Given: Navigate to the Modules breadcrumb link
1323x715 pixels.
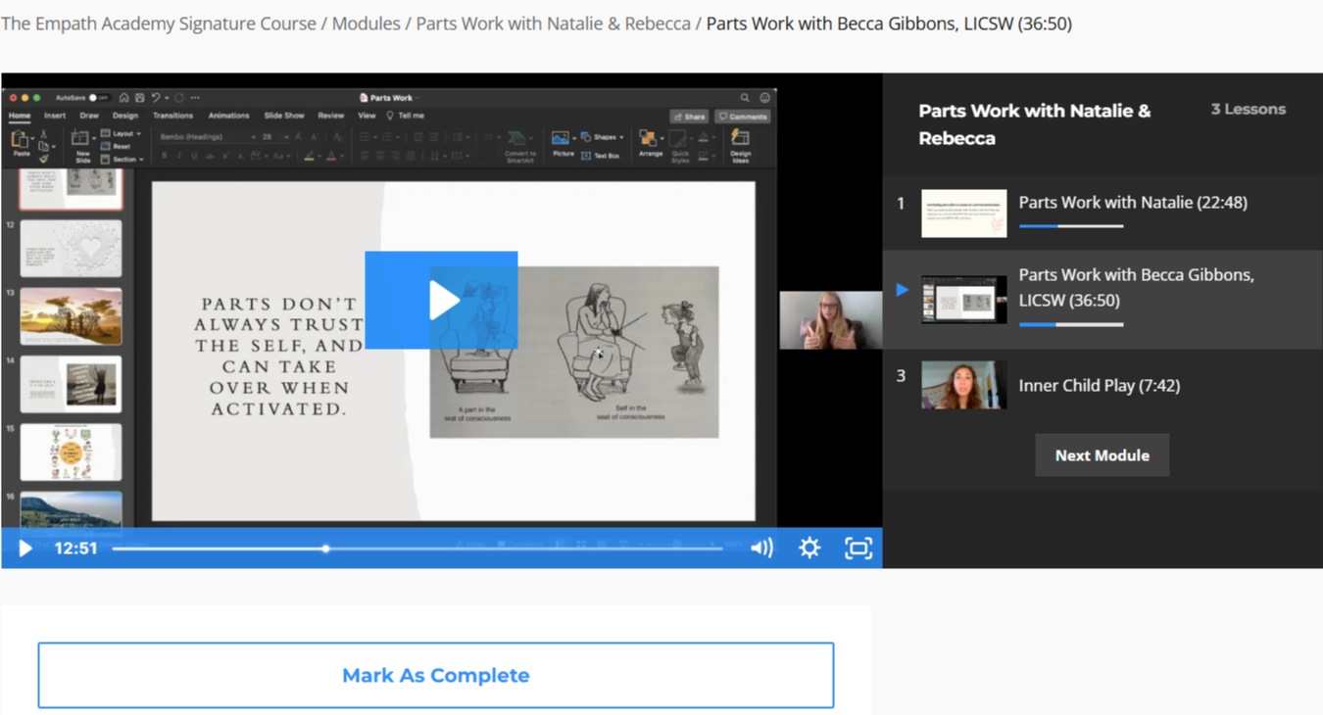Looking at the screenshot, I should point(366,24).
